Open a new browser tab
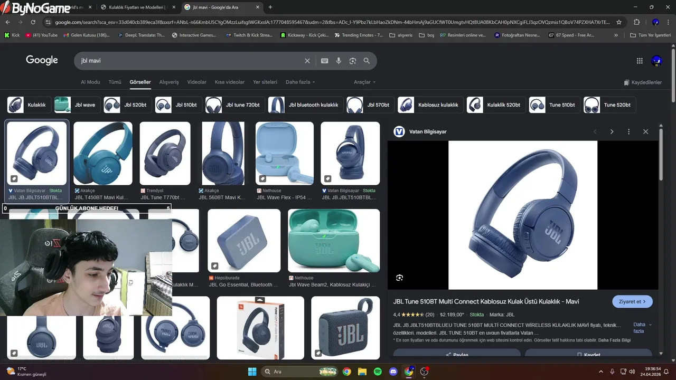Image resolution: width=676 pixels, height=380 pixels. click(x=270, y=7)
